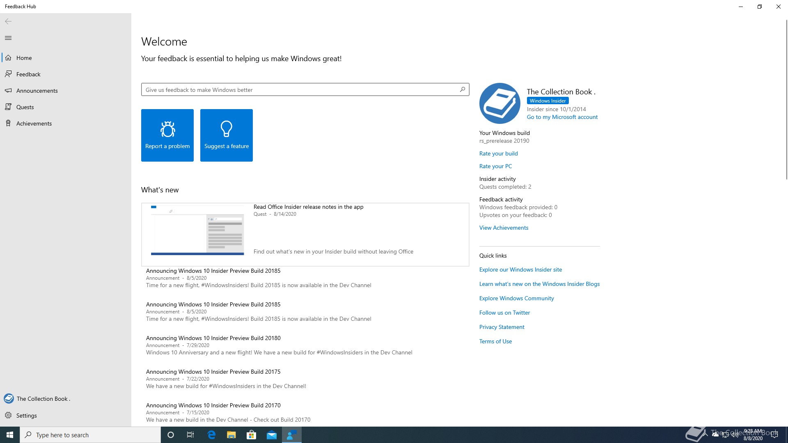788x443 pixels.
Task: Open Settings in navigation pane
Action: [x=66, y=416]
